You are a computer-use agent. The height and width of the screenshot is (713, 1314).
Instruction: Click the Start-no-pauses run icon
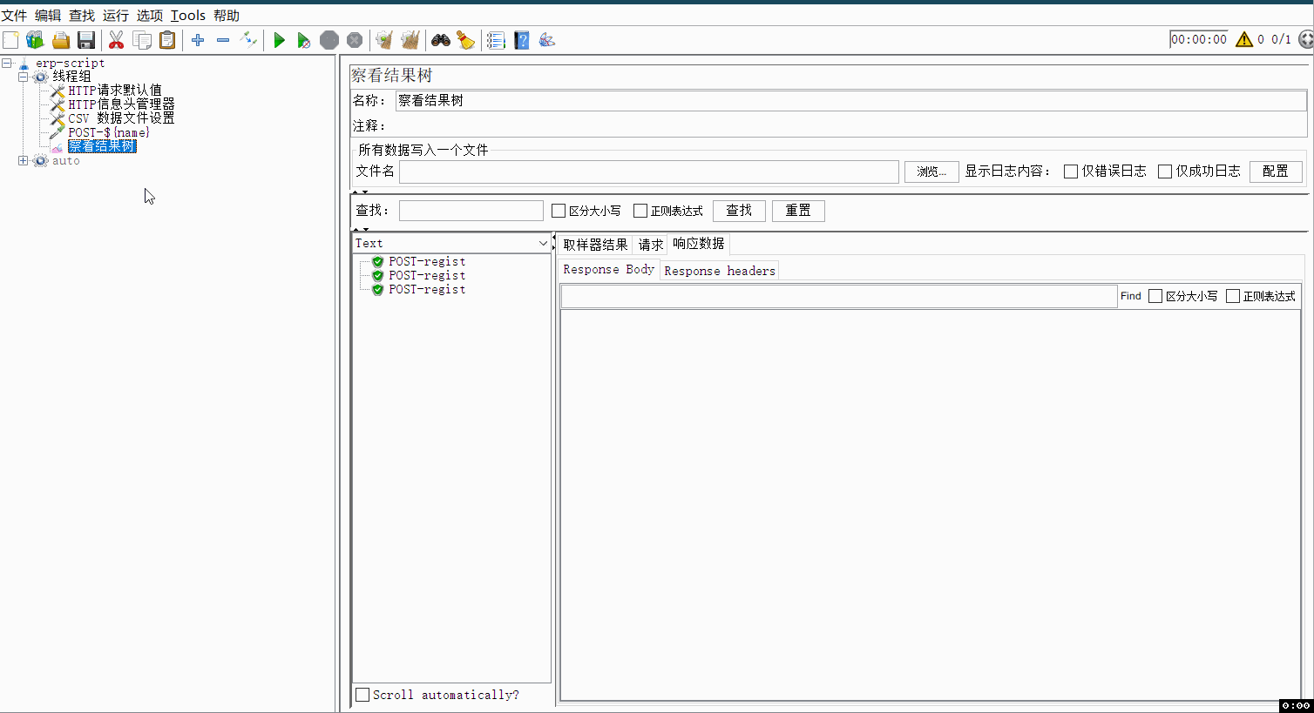(x=303, y=39)
